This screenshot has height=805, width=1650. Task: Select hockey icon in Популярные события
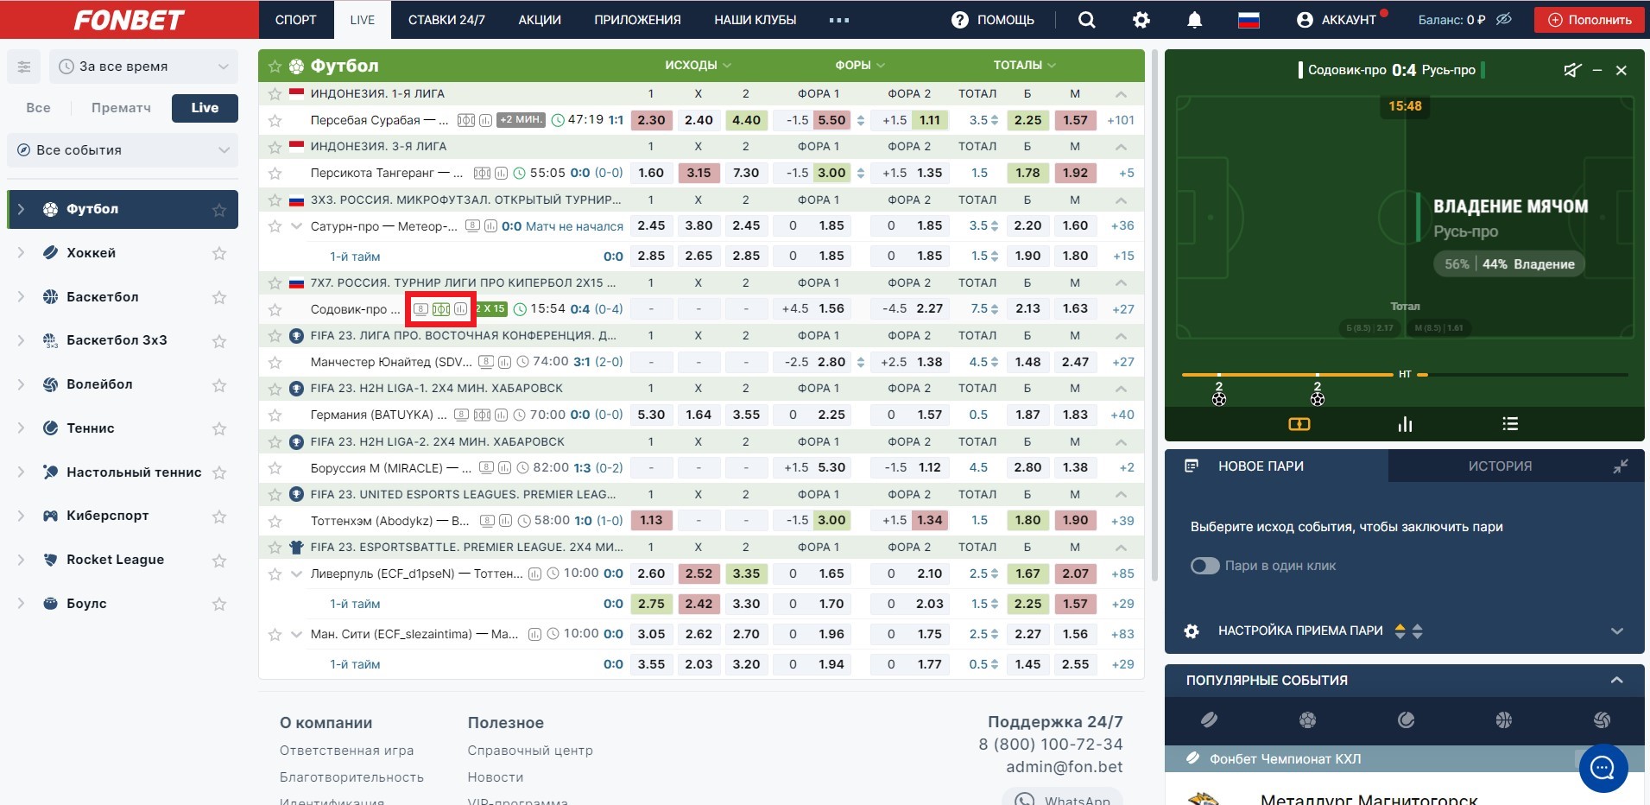coord(1210,719)
